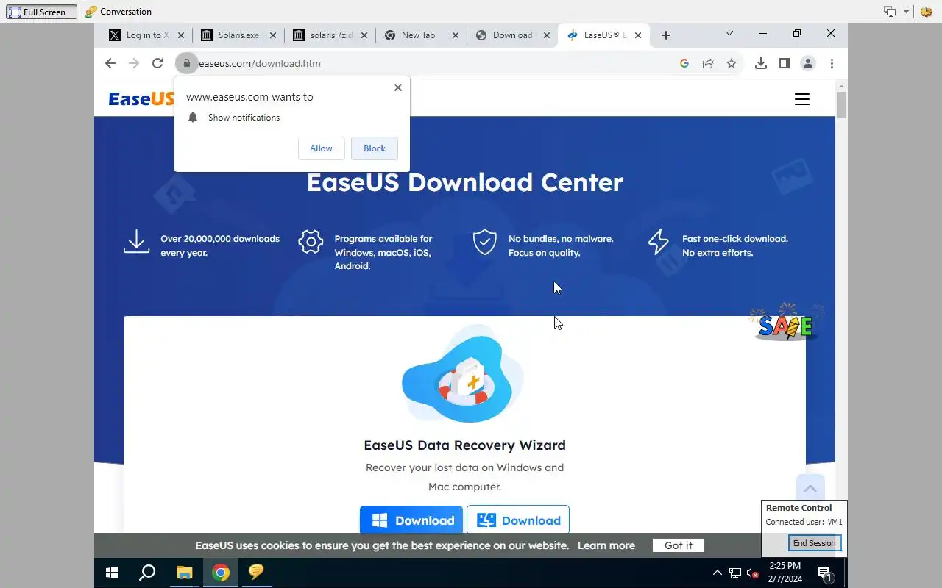The image size is (942, 588).
Task: Download Data Recovery Wizard for Windows
Action: tap(411, 520)
